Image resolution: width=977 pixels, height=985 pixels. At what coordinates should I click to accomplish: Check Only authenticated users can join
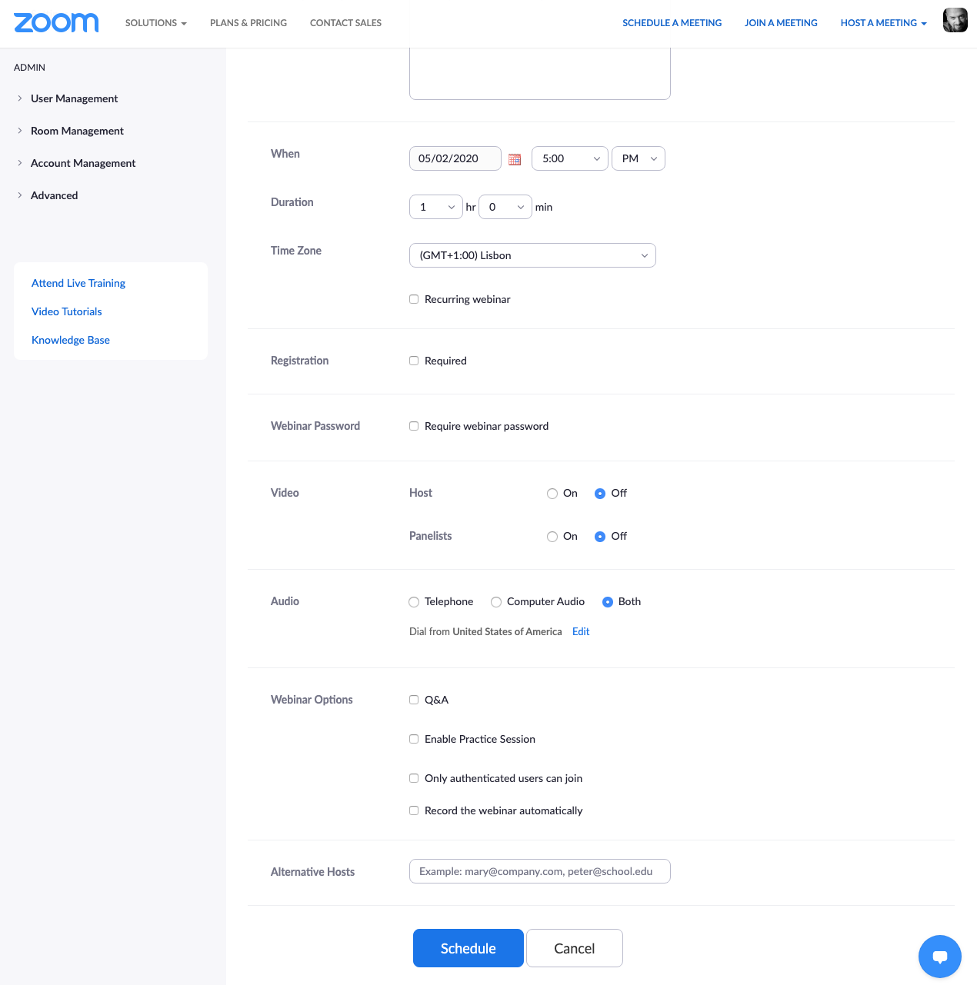414,778
